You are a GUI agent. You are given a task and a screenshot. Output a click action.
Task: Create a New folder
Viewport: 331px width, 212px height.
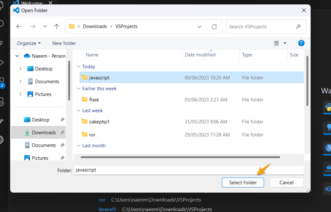64,43
